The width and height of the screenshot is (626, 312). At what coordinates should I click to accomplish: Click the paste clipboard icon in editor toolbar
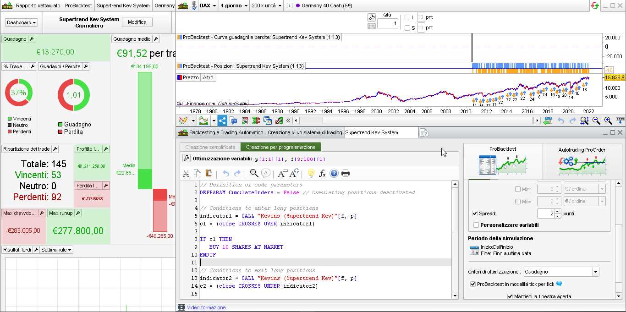point(209,173)
